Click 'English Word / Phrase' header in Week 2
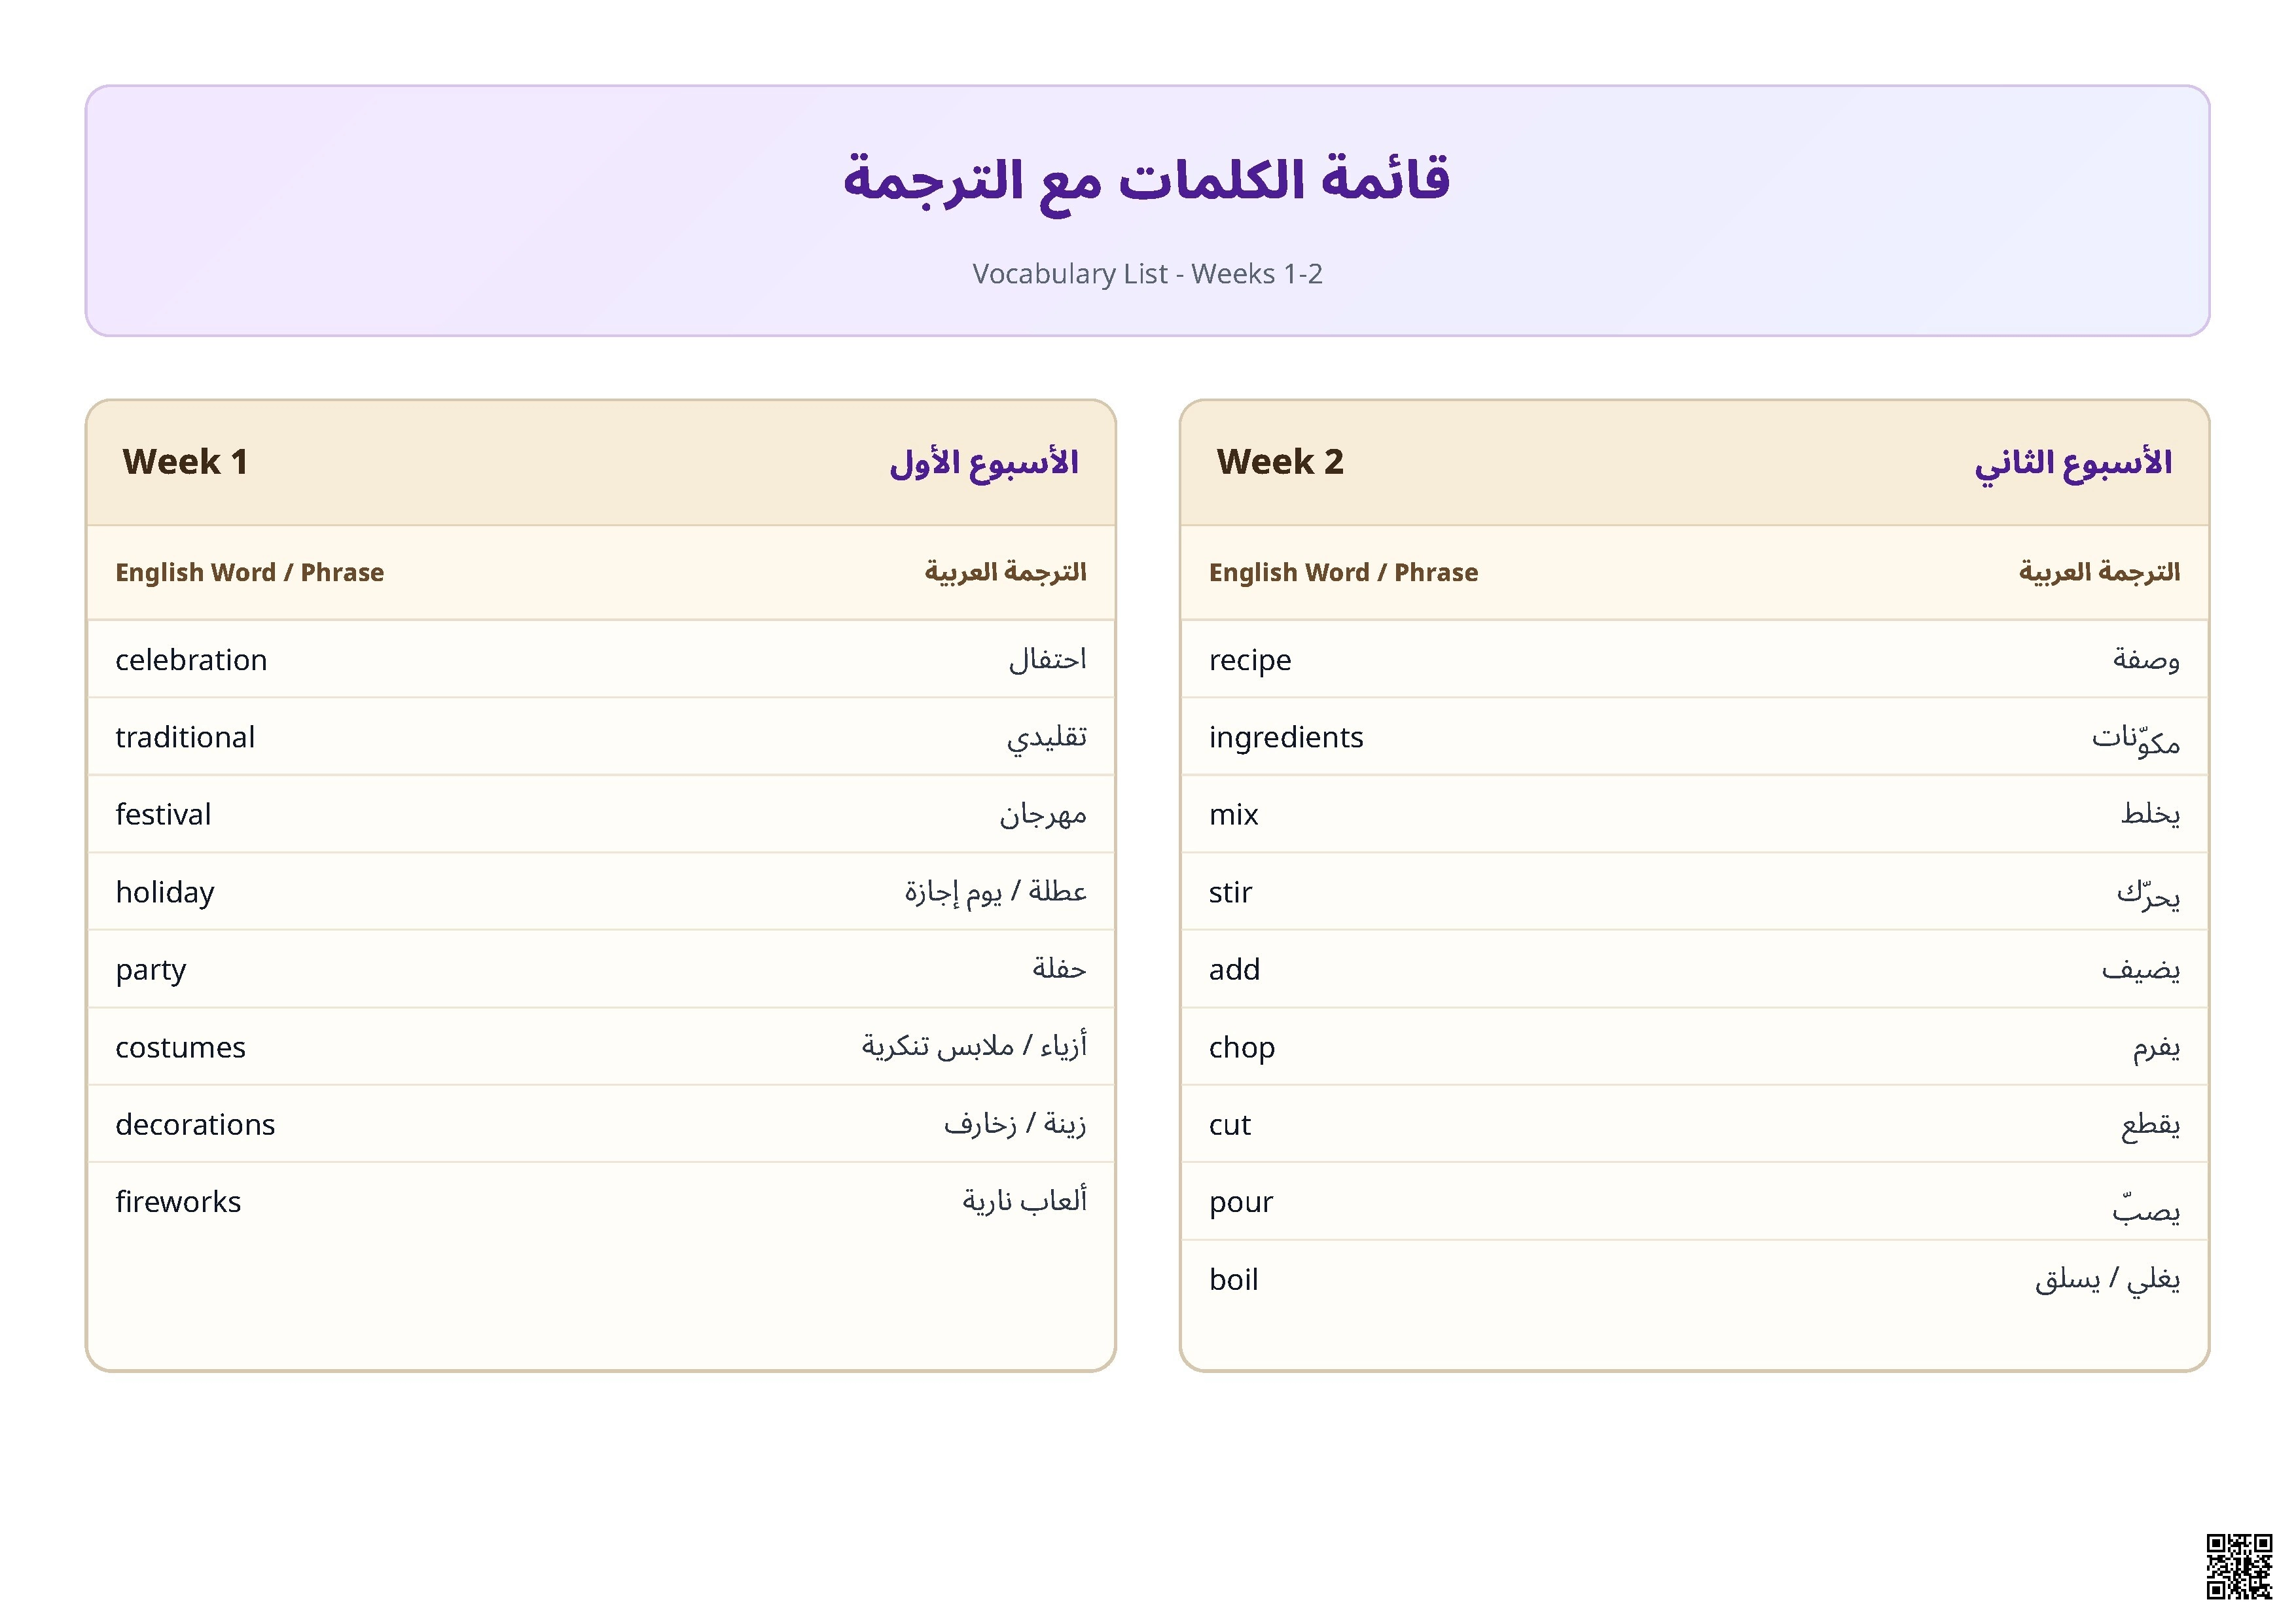2296x1623 pixels. tap(1343, 573)
